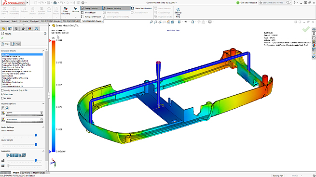Open the ConfigurationManager tab icon
This screenshot has width=316, height=177.
pyautogui.click(x=16, y=29)
